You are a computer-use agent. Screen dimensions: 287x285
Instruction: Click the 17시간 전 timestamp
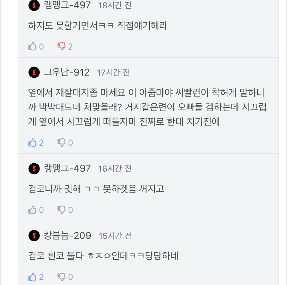pyautogui.click(x=113, y=72)
